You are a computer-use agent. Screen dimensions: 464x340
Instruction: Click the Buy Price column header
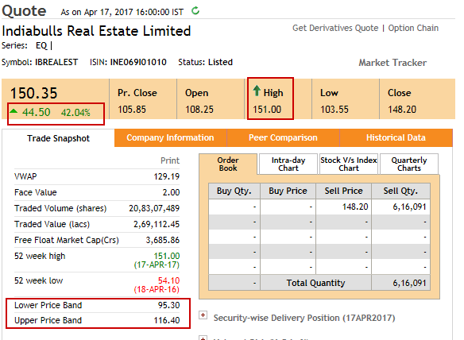pos(288,191)
